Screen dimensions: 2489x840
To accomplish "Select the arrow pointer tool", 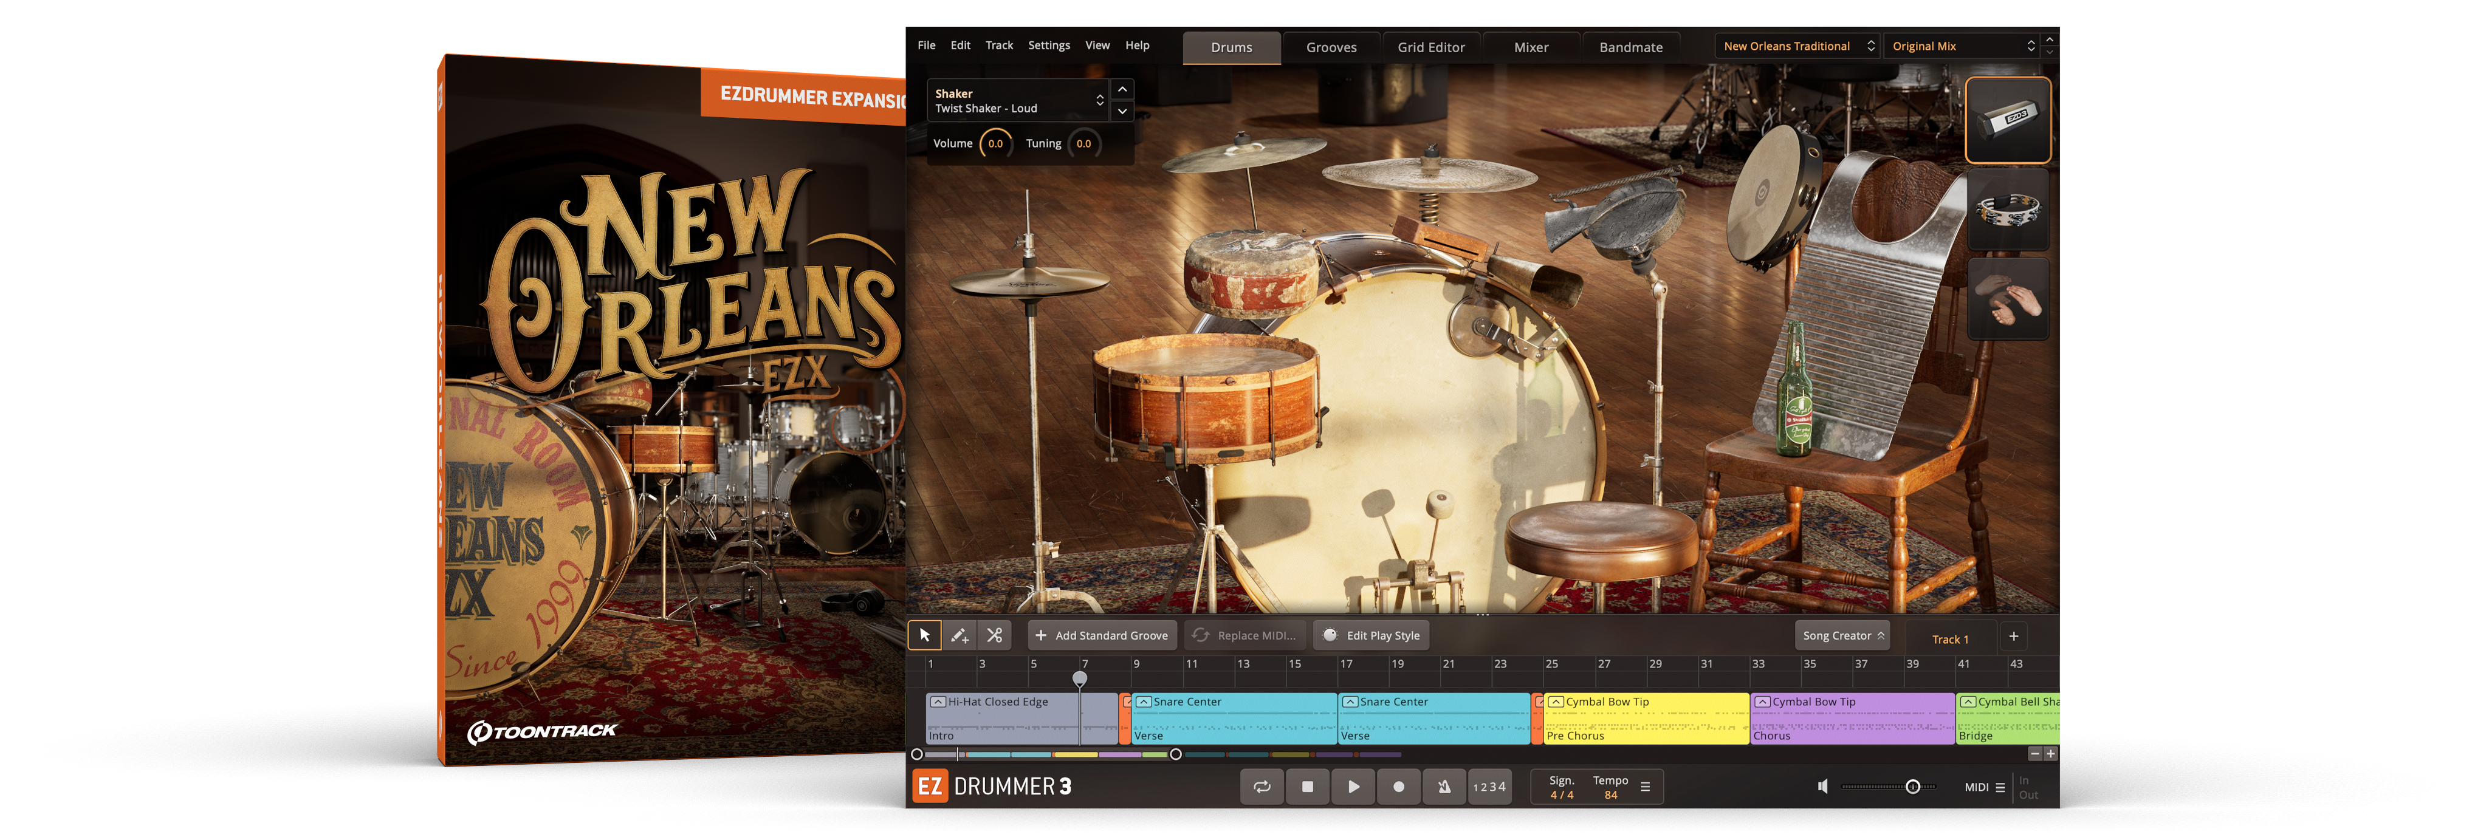I will pyautogui.click(x=925, y=635).
